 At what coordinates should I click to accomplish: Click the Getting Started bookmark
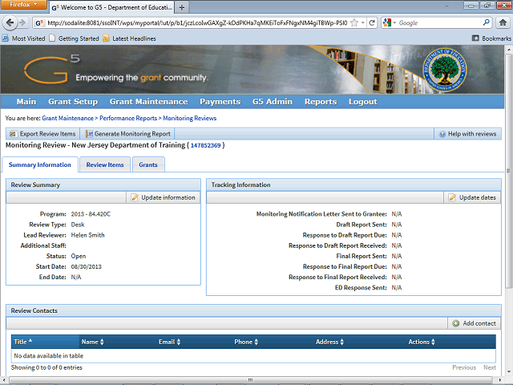[75, 38]
